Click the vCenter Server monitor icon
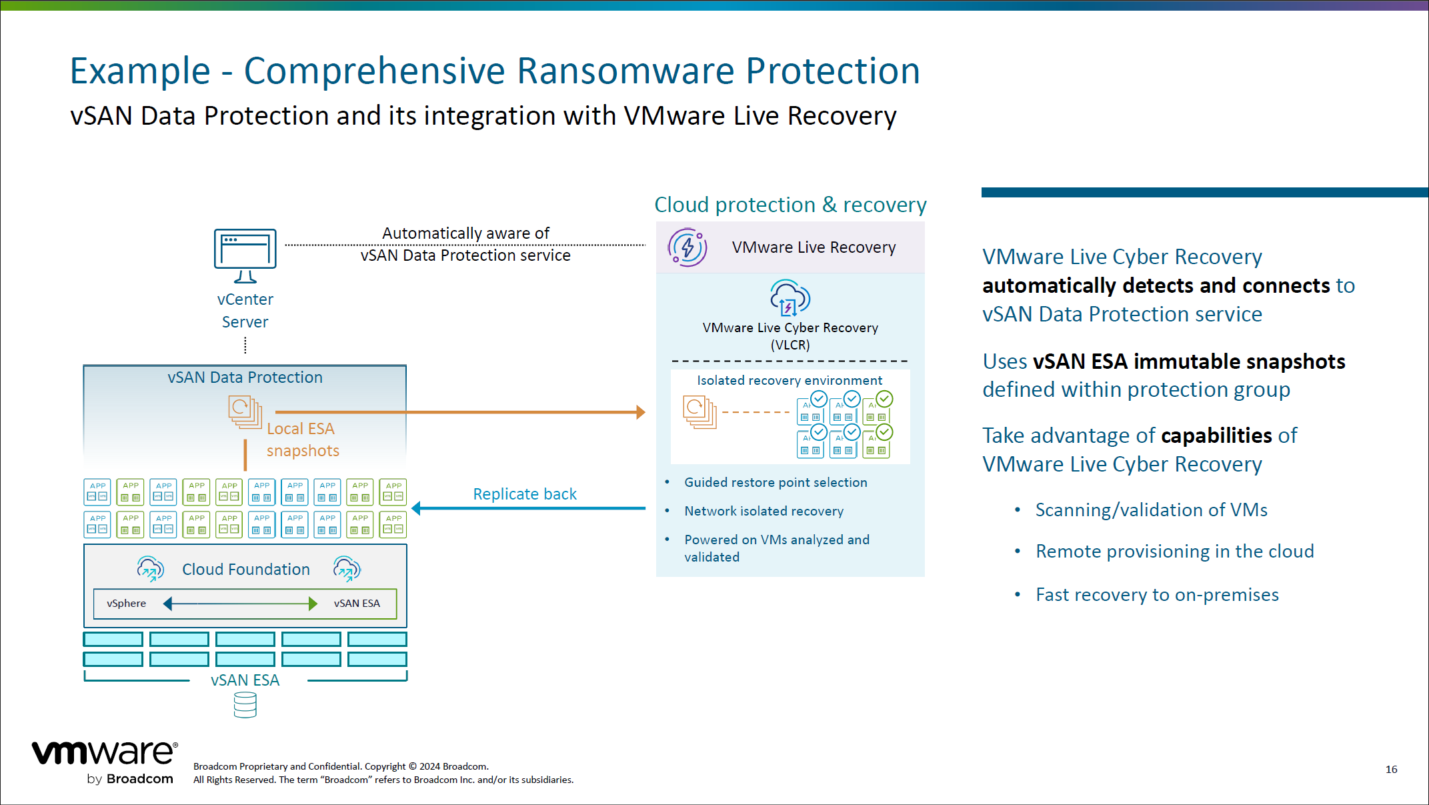Image resolution: width=1429 pixels, height=805 pixels. (x=245, y=255)
